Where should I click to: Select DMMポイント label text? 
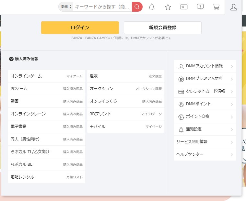198,104
